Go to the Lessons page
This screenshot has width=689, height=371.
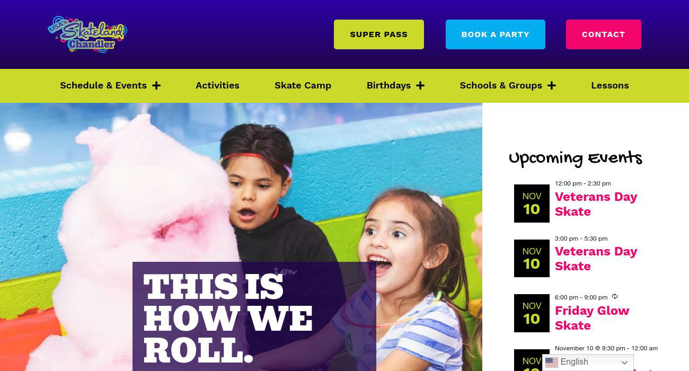point(610,85)
